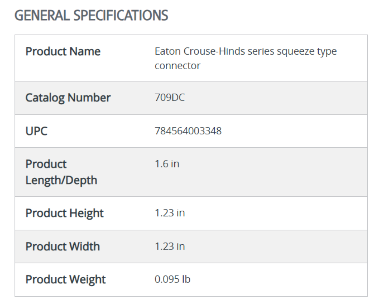
Task: Click the UPC label
Action: pos(36,131)
